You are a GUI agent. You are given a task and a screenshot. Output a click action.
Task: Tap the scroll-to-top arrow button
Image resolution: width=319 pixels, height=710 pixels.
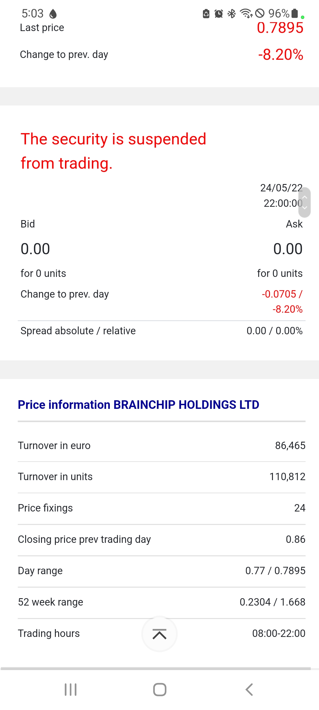159,634
